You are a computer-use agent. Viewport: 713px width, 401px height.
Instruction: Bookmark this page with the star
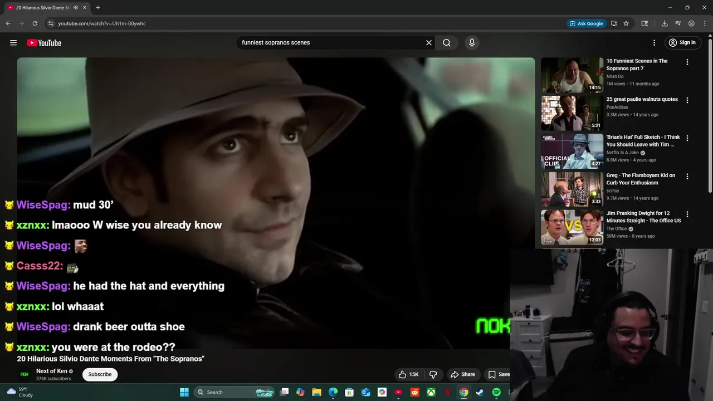626,23
